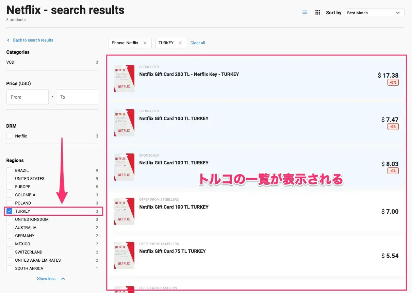
Task: Click the -0% badge under $17.38
Action: [x=393, y=83]
